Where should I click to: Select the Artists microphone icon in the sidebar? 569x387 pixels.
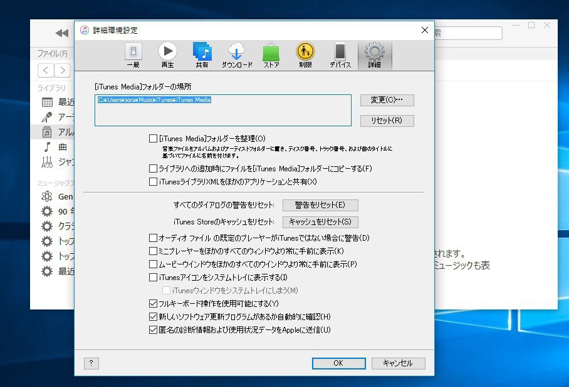coord(47,117)
